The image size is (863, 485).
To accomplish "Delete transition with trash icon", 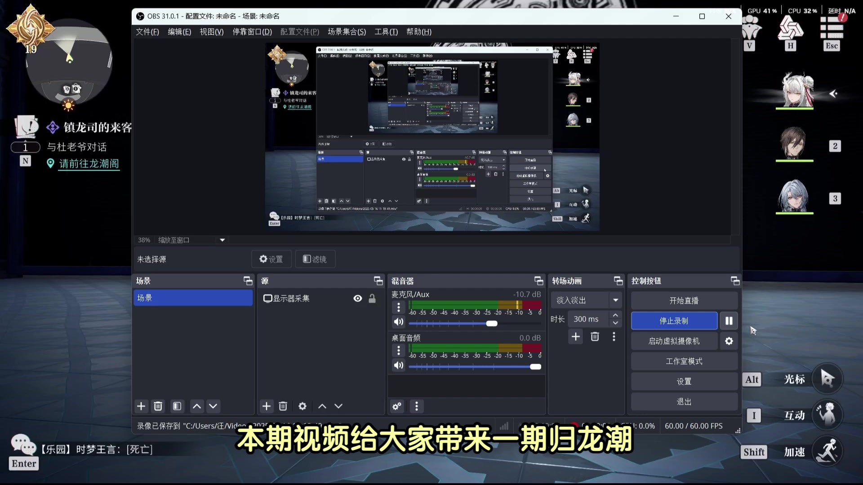I will [595, 337].
